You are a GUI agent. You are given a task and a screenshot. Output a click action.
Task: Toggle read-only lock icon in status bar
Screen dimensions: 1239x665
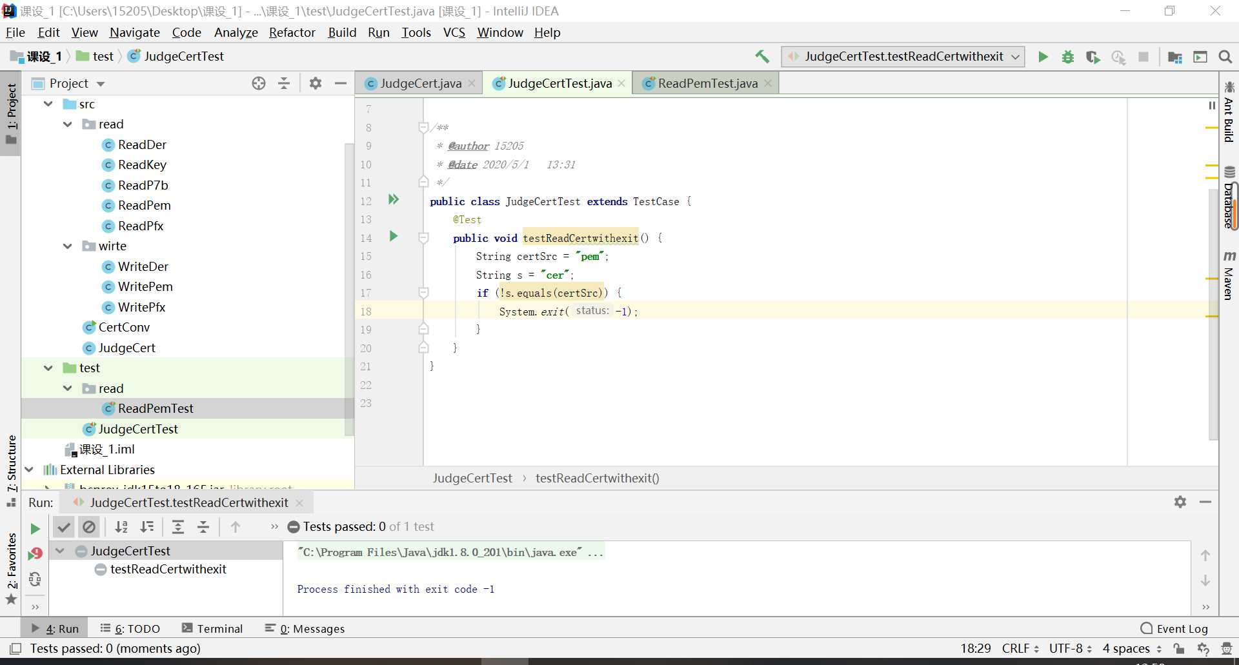coord(1179,648)
